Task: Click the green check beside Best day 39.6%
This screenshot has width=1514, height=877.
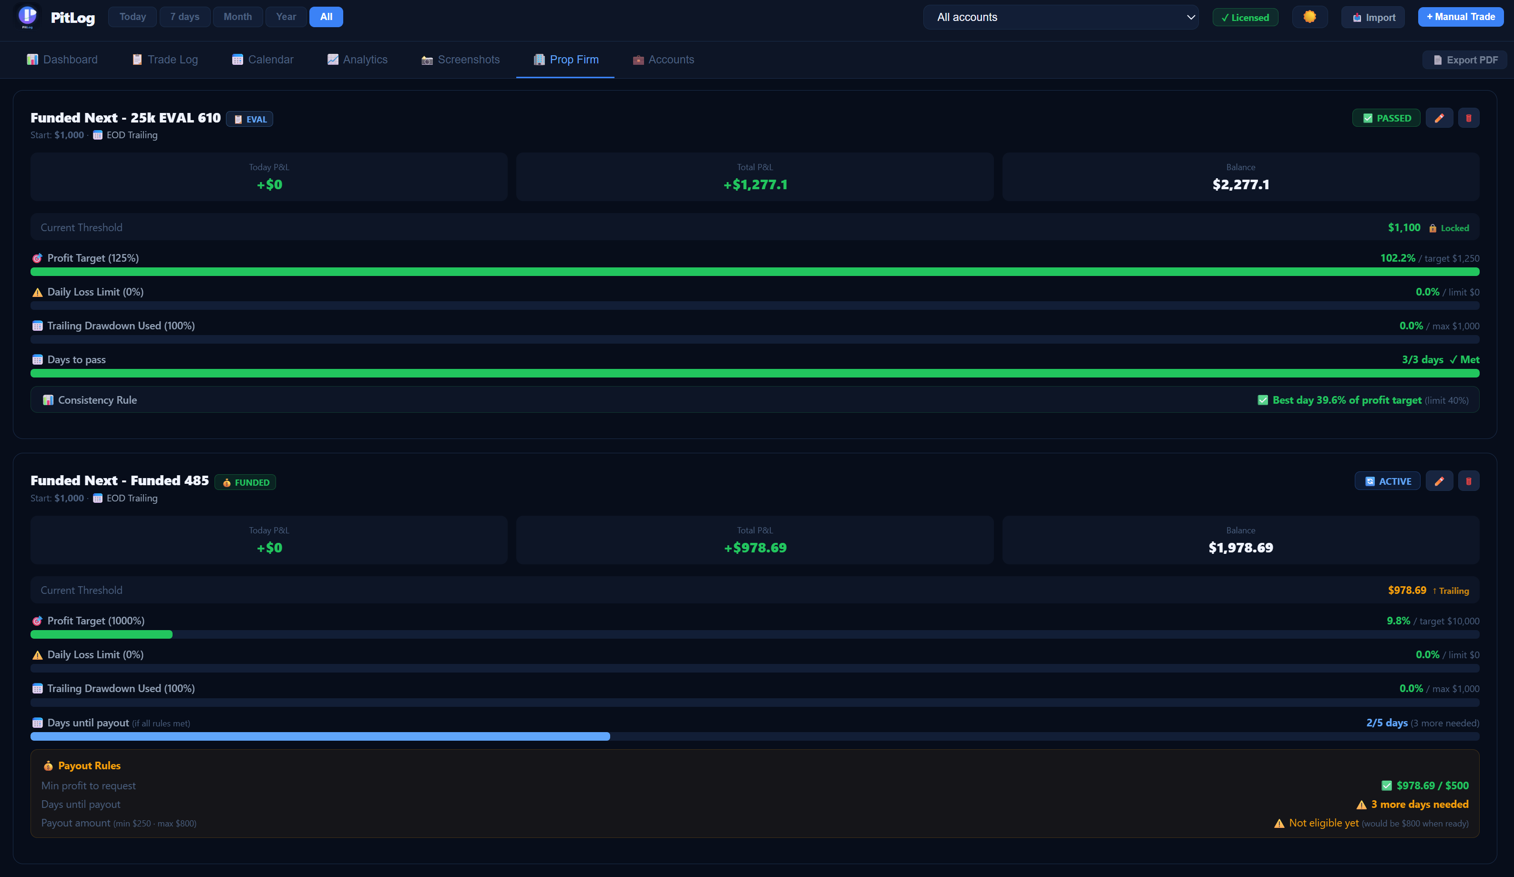Action: [x=1263, y=400]
